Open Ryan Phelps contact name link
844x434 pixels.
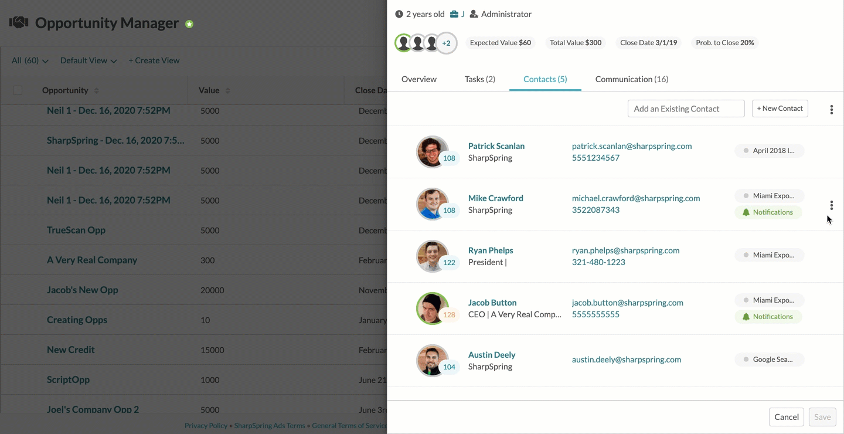tap(491, 250)
